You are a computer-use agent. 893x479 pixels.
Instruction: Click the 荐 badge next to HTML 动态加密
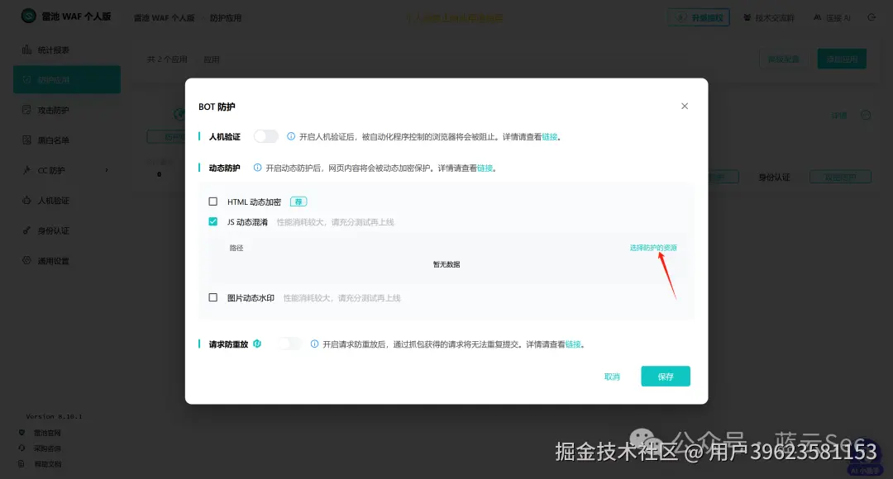coord(298,202)
